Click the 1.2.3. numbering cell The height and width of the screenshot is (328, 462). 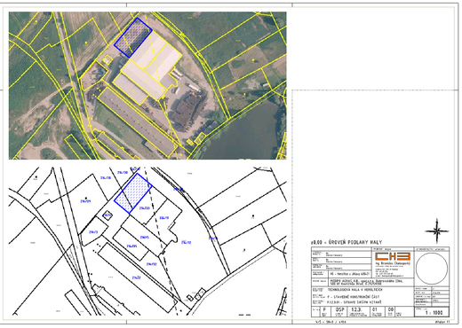click(x=357, y=311)
